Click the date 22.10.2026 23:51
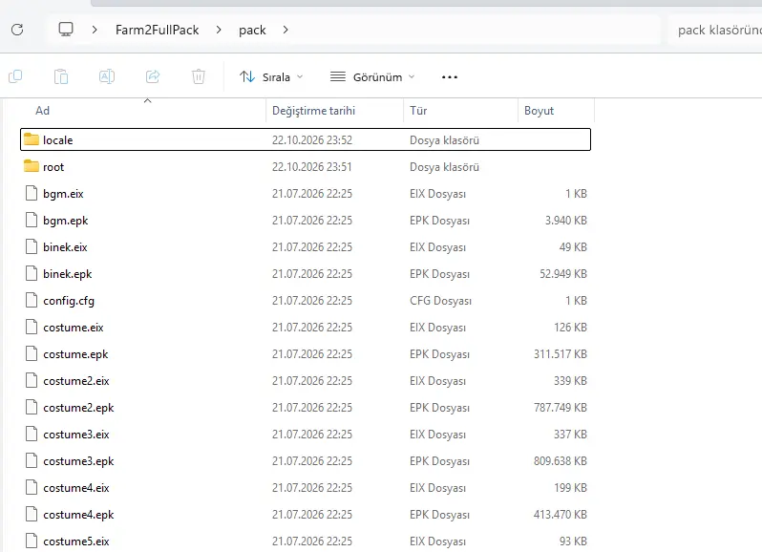This screenshot has height=552, width=762. coord(311,167)
